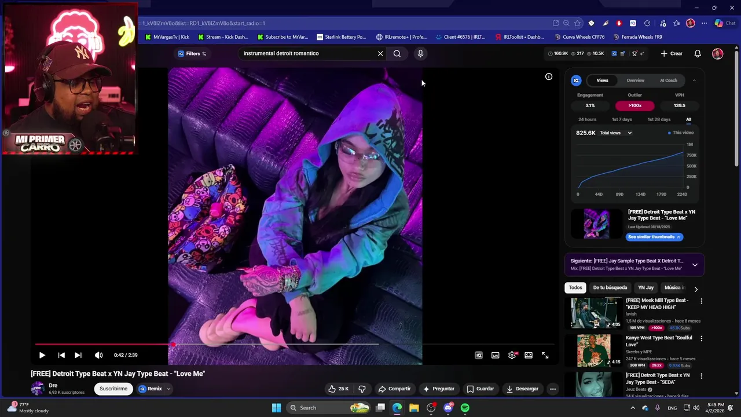Open video player settings gear
Viewport: 741px width, 417px height.
[x=512, y=355]
